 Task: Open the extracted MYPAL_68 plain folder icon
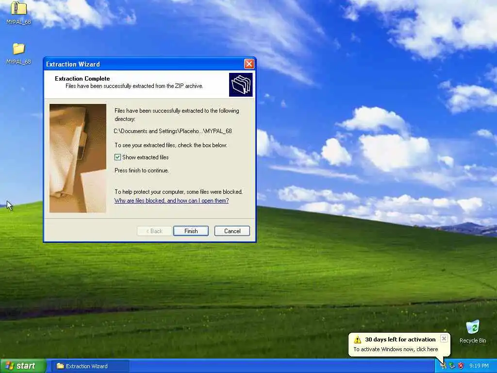click(19, 53)
